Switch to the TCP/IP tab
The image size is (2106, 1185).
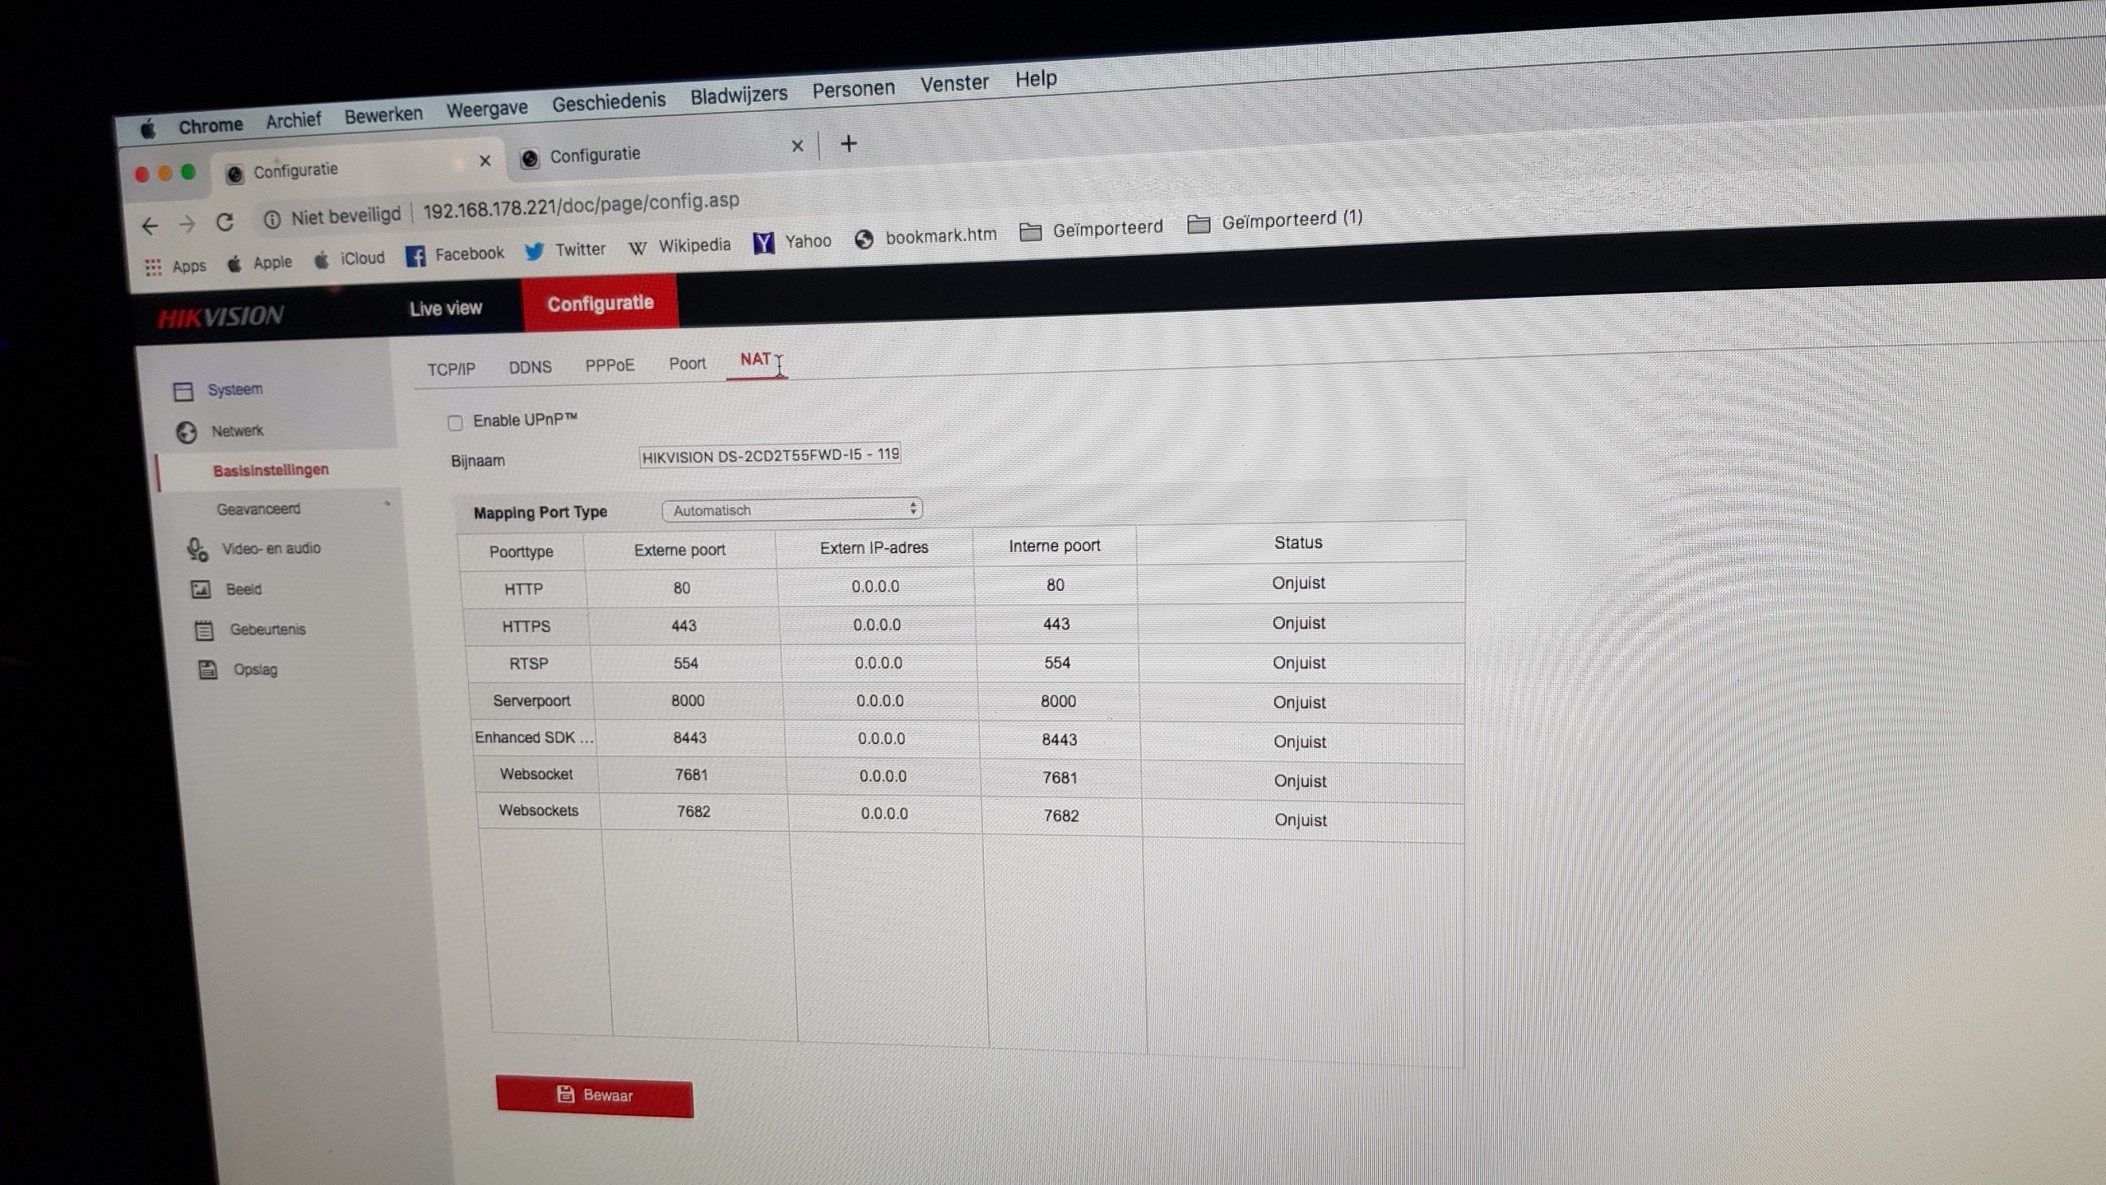pos(451,369)
